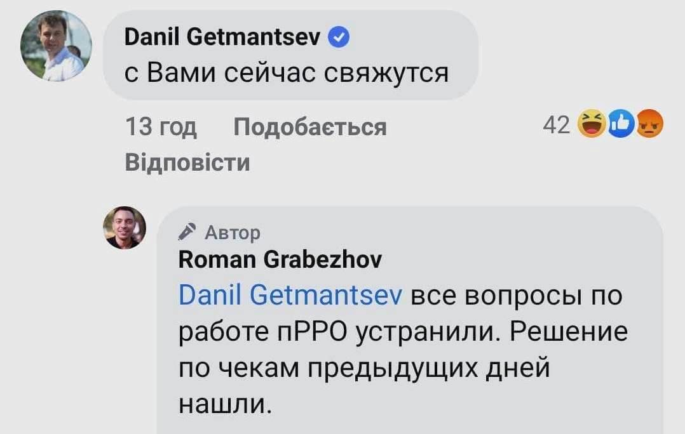Viewport: 685px width, 434px height.
Task: Select the comment text "с Вами сейчас свяжутся"
Action: pyautogui.click(x=286, y=74)
